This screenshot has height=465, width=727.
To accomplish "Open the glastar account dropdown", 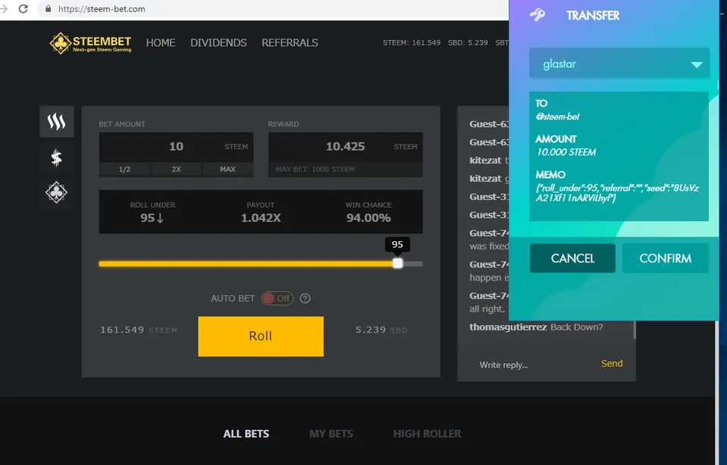I will 619,64.
